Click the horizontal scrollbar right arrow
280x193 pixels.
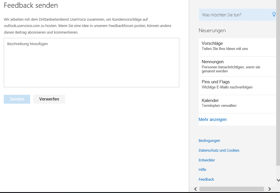(269, 189)
